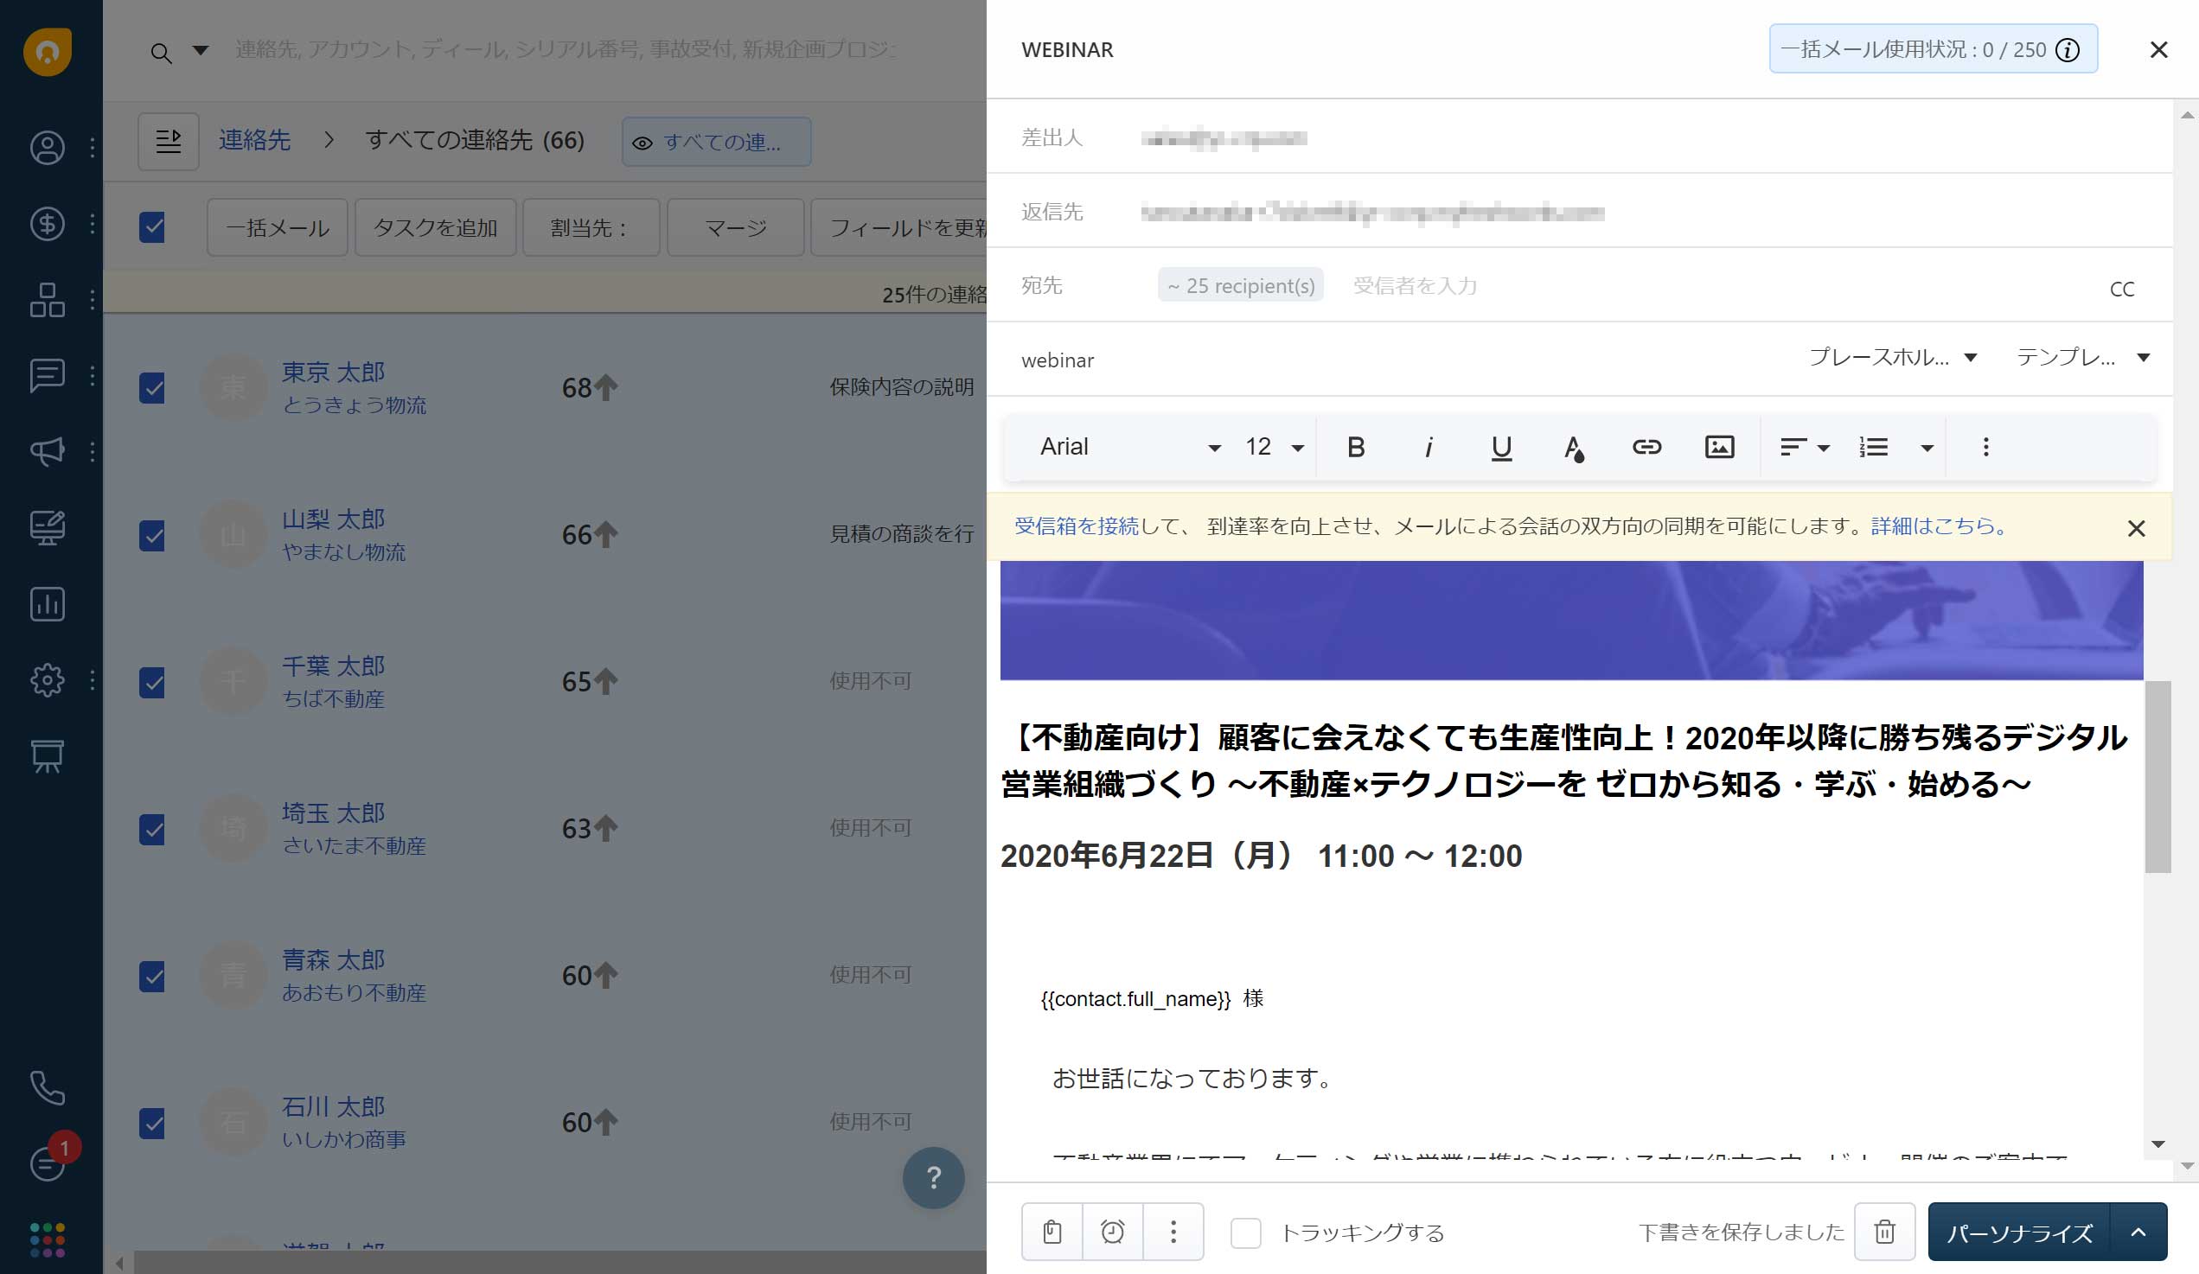Click the マージ button

point(736,227)
